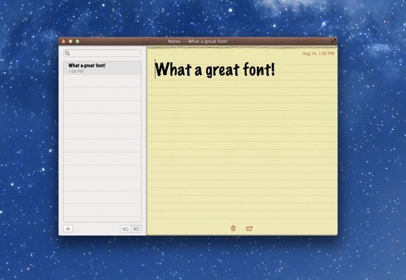Delete the note with the trash icon

[x=233, y=228]
